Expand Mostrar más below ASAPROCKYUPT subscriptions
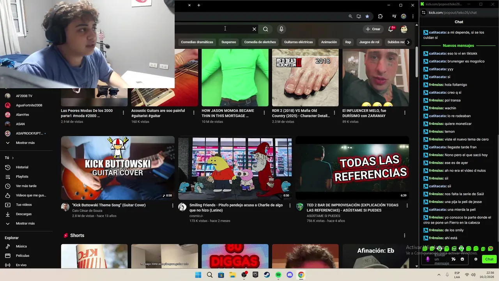The width and height of the screenshot is (499, 281). pos(25,143)
